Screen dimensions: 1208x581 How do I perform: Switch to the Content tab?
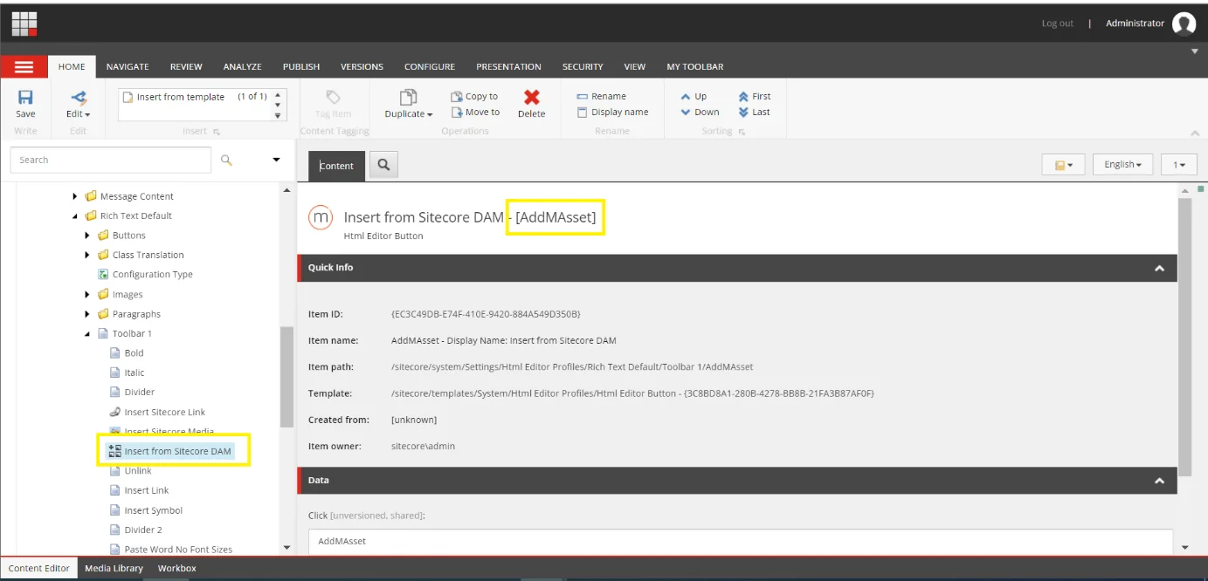tap(336, 166)
